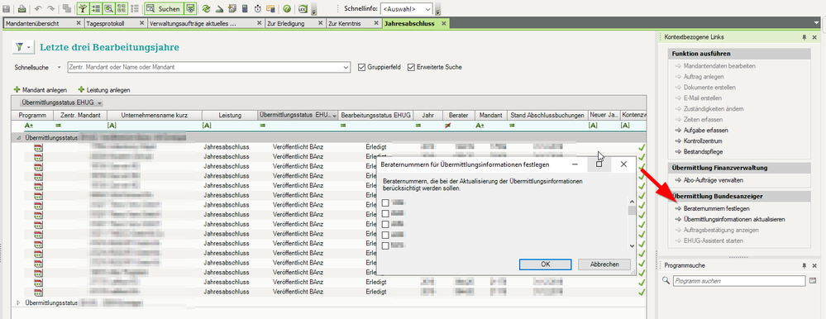Collapse the expanded Übermittlungsstatus group row
The width and height of the screenshot is (826, 319).
click(19, 137)
